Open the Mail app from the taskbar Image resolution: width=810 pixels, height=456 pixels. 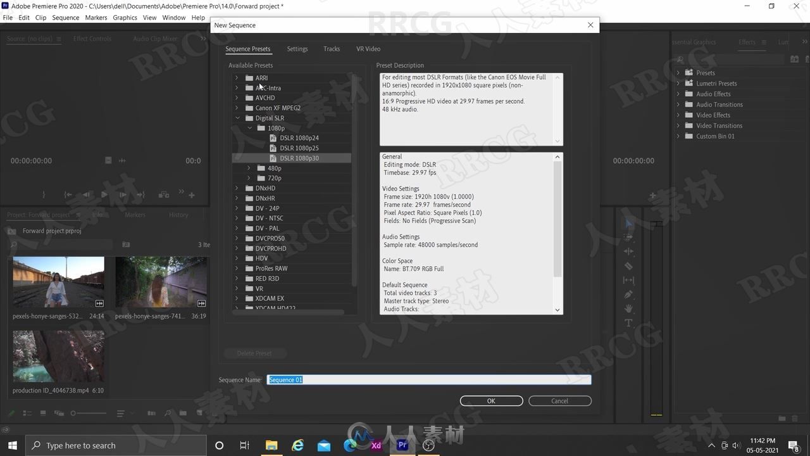[324, 445]
